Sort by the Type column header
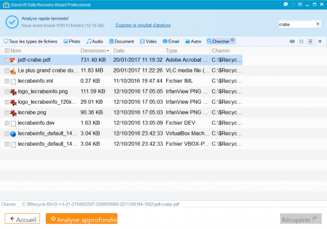 pos(171,51)
